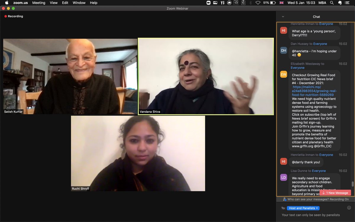The width and height of the screenshot is (355, 222).
Task: Click the '@henrietta - i'm hoping under 40' message
Action: click(314, 53)
